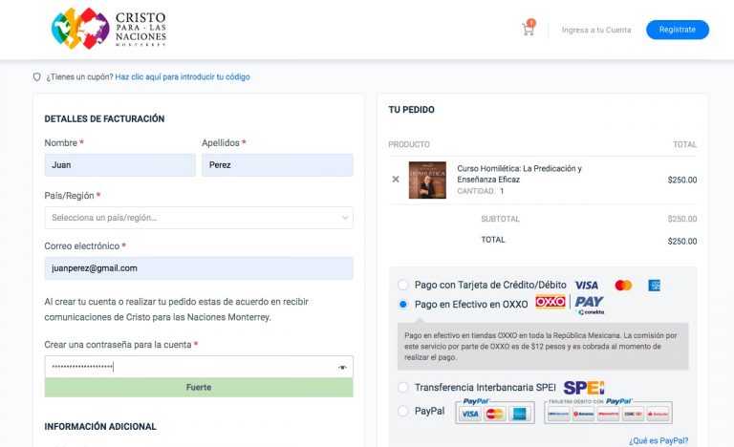Select Pago con Tarjeta de Crédito/Débito
The image size is (734, 447).
pos(403,285)
